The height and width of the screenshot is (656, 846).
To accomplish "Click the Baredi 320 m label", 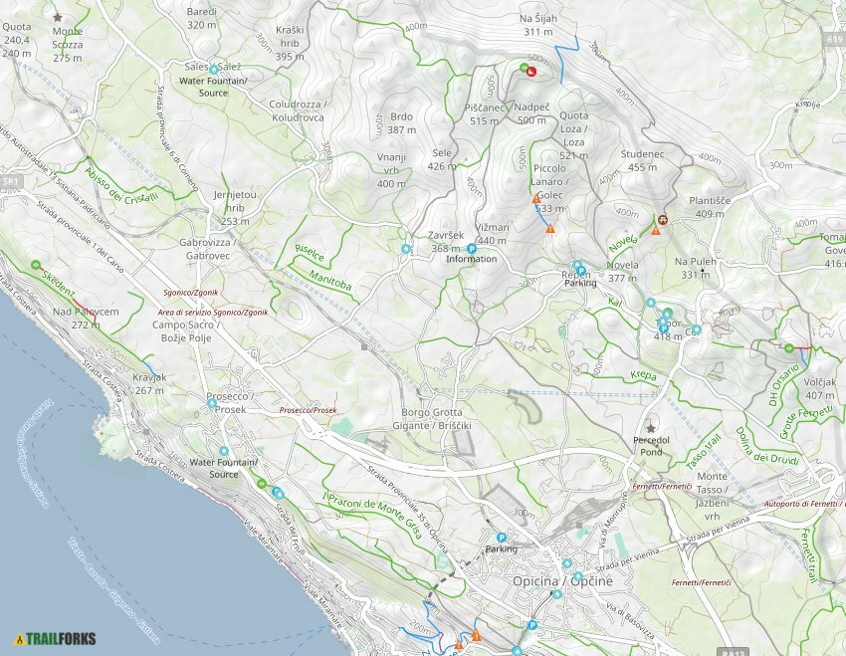I will tap(202, 18).
